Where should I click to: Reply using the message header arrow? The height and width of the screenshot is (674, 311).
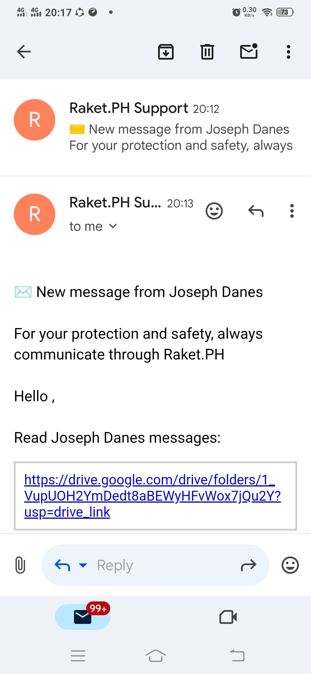click(x=256, y=211)
